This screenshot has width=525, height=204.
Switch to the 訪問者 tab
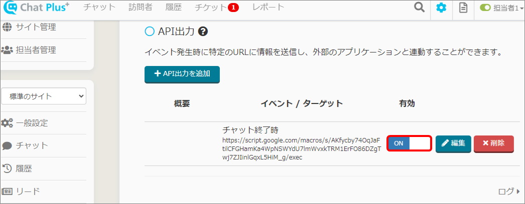point(141,7)
